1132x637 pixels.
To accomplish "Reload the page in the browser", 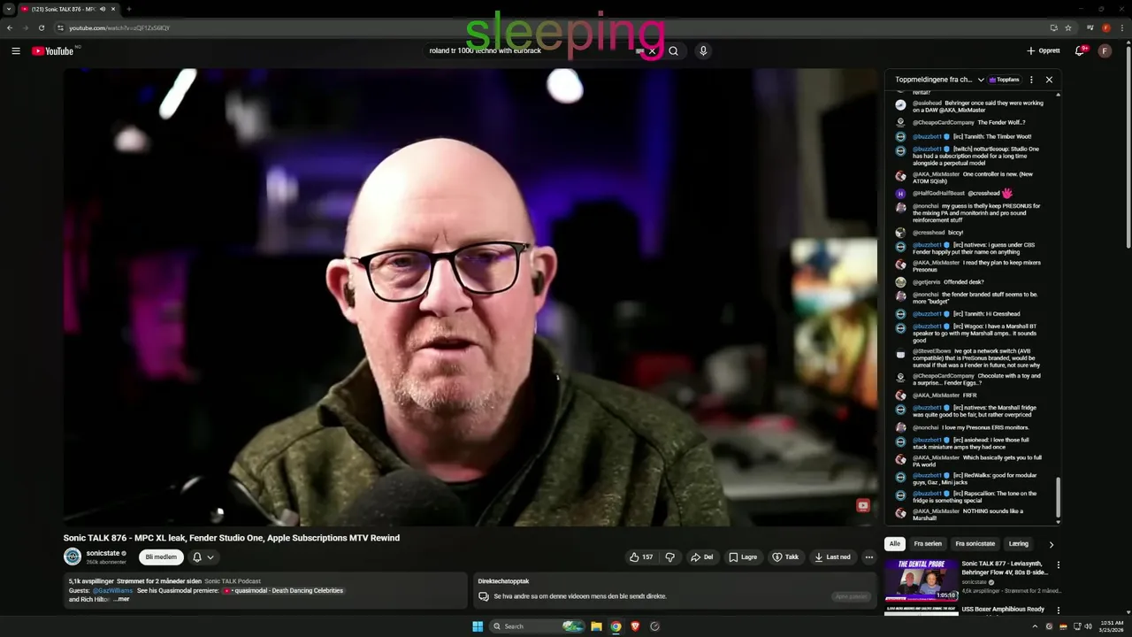I will point(41,27).
